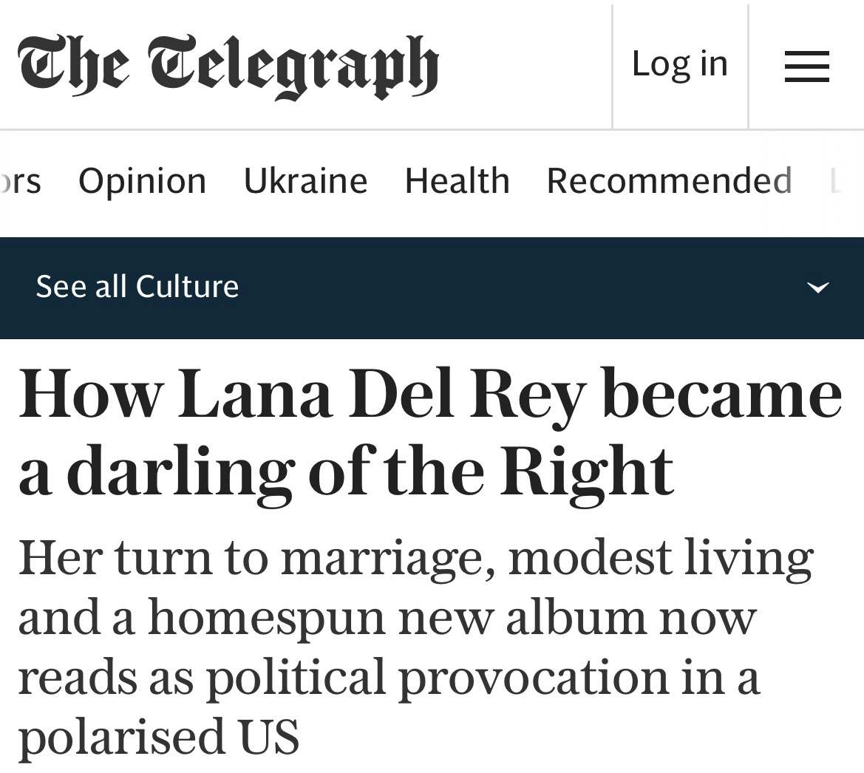Select the cut-off tab left of Opinion
This screenshot has width=864, height=773.
coord(21,181)
